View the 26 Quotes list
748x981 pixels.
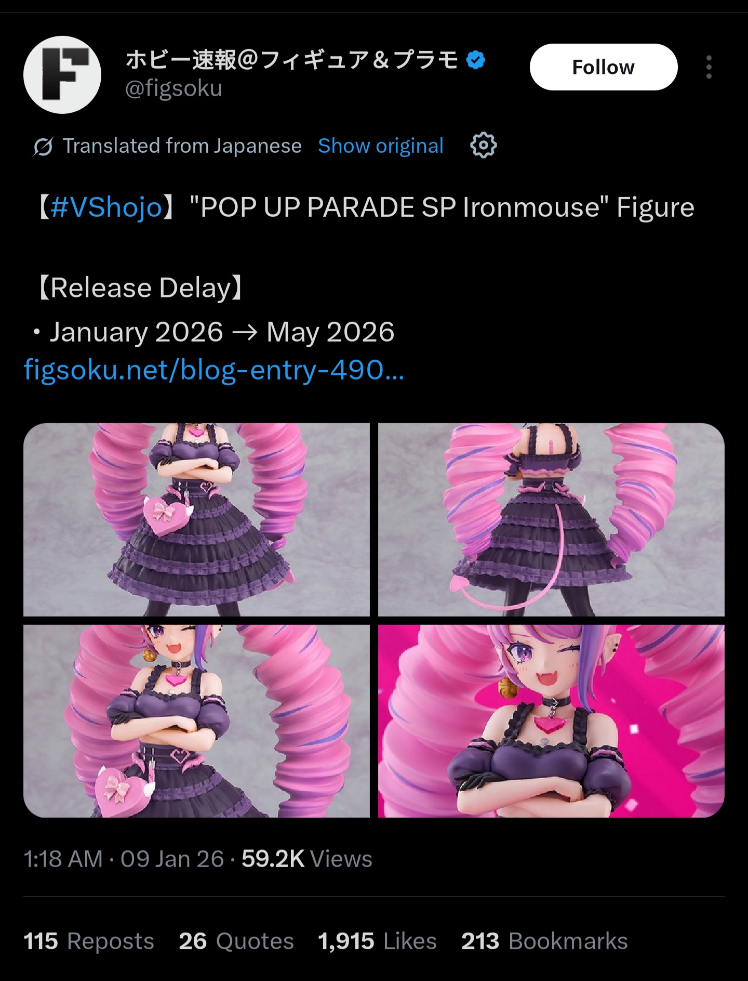tap(236, 941)
